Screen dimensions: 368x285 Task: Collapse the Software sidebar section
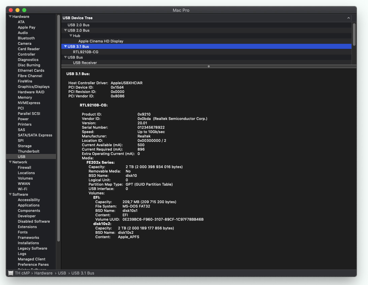point(10,194)
